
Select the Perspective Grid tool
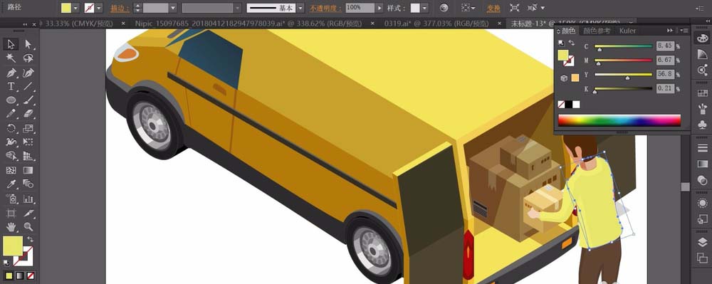(x=28, y=156)
